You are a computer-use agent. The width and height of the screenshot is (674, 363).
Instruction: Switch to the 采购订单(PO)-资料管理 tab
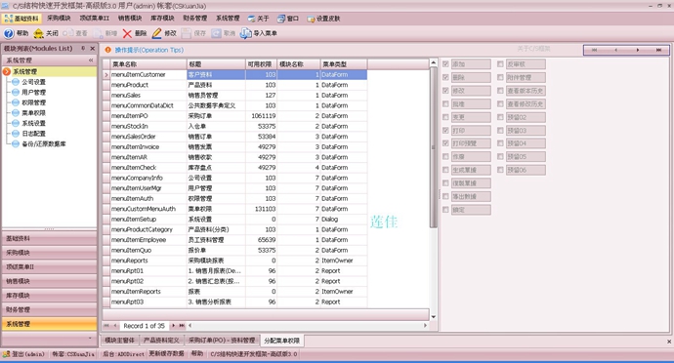(222, 341)
